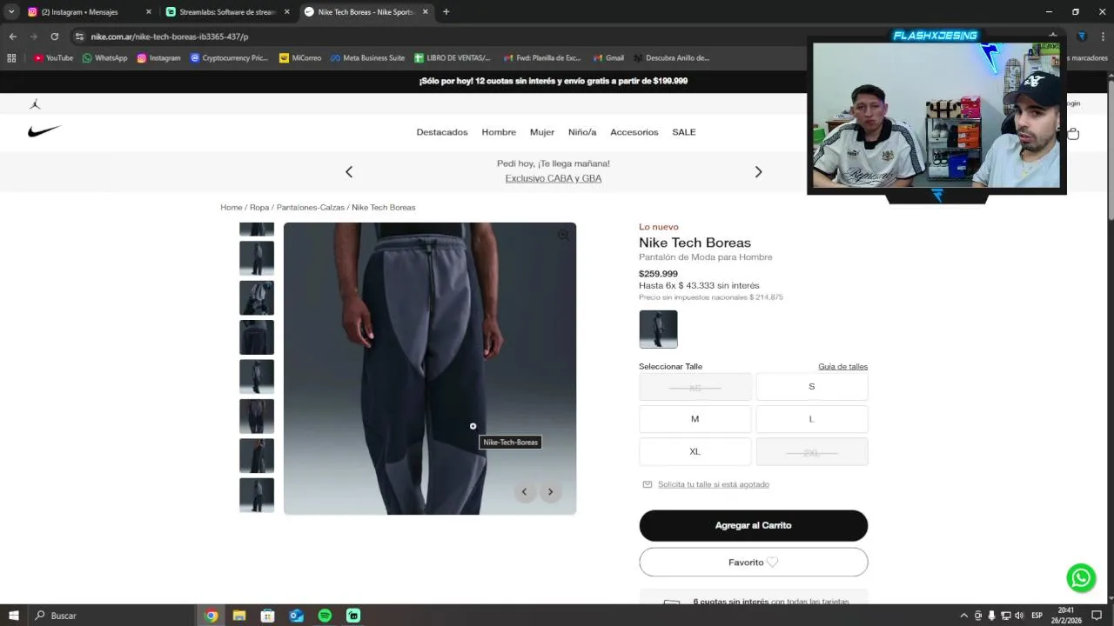Close the Instagram Mensajes tab
Screen dimensions: 1114x626
(x=148, y=12)
